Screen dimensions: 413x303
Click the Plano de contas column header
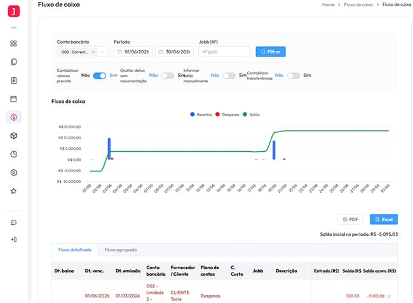coord(210,271)
